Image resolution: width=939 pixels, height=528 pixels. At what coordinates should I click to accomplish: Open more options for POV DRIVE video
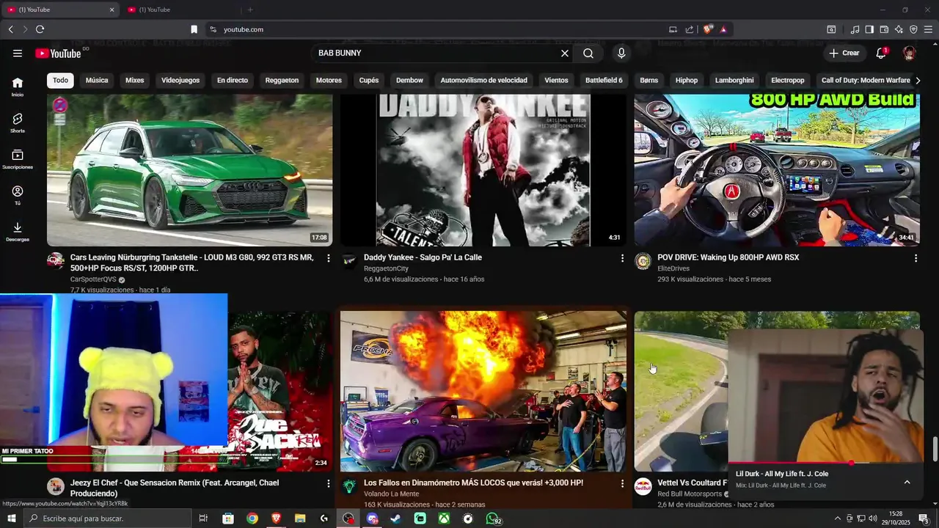(x=916, y=258)
